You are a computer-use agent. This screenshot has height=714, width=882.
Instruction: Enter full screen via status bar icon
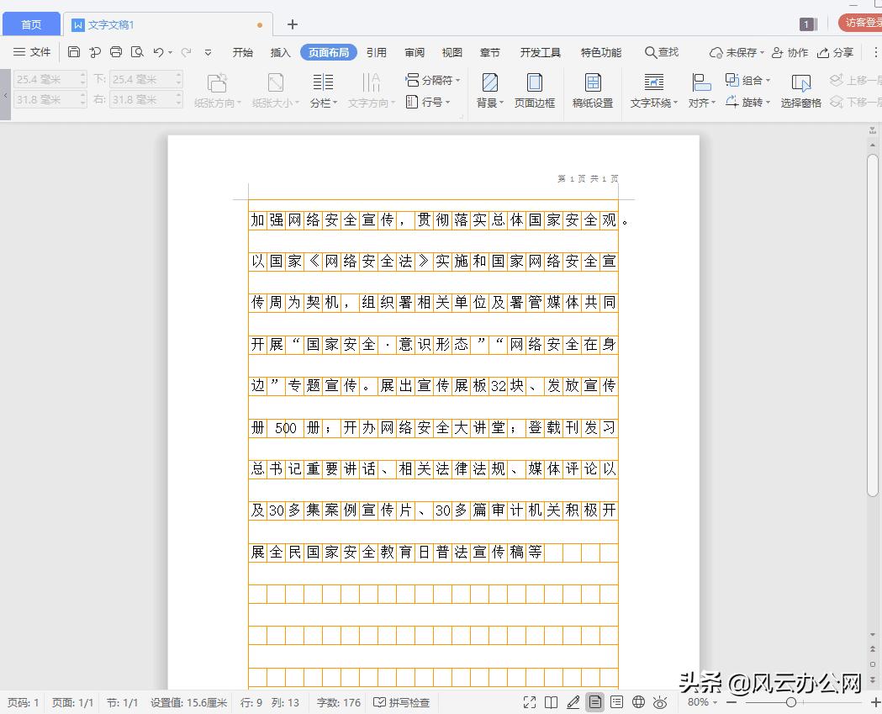(530, 701)
